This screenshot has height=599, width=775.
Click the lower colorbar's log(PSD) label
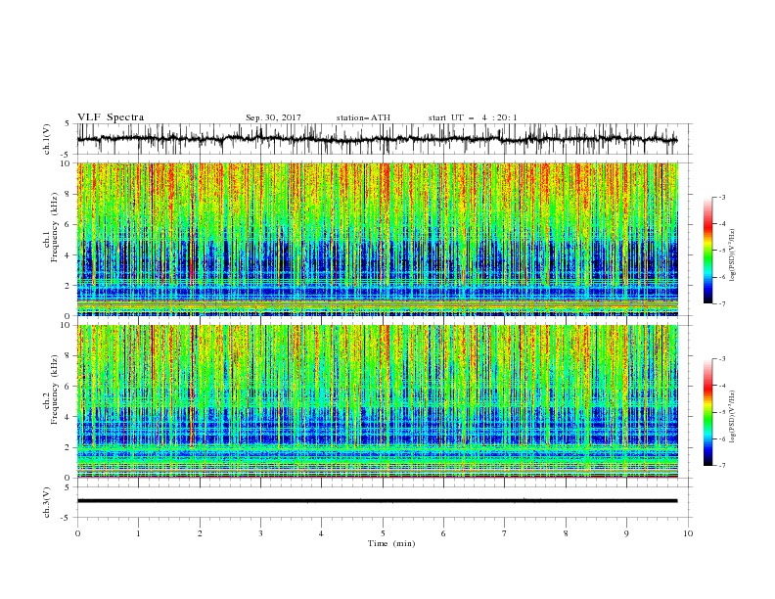(x=732, y=417)
